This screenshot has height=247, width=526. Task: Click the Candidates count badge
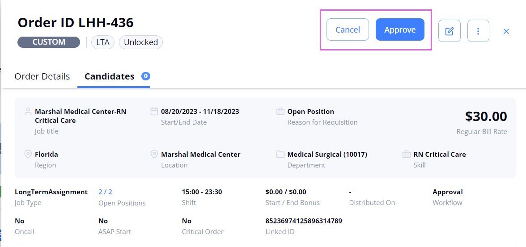[146, 76]
